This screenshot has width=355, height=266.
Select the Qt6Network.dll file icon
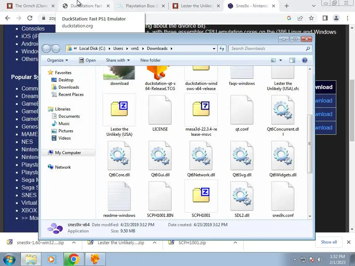click(201, 156)
